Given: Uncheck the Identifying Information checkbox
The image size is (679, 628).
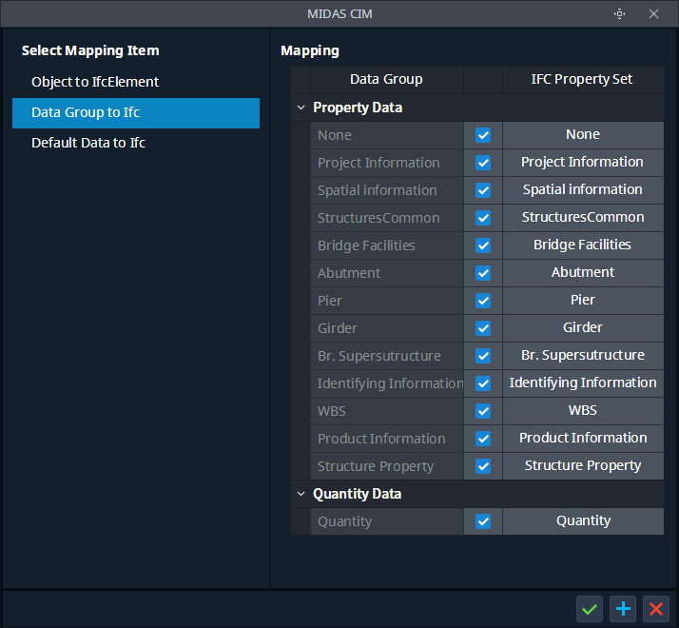Looking at the screenshot, I should click(x=483, y=383).
